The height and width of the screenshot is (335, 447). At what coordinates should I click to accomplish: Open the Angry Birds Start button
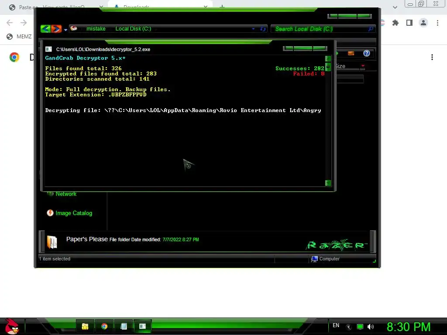coord(12,326)
